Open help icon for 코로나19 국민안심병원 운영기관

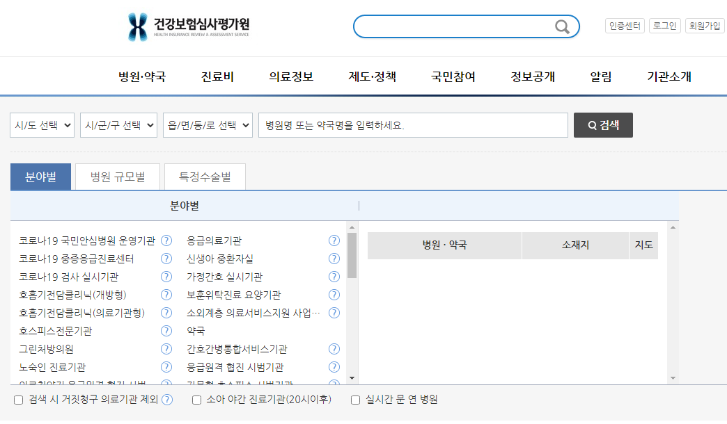(166, 240)
